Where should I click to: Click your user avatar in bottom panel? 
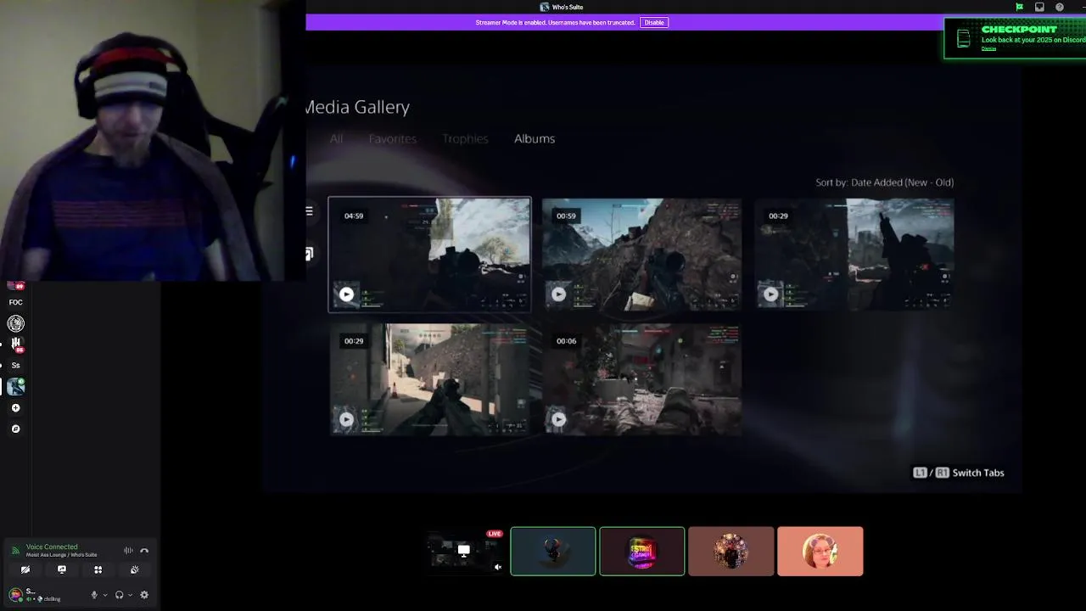(15, 595)
